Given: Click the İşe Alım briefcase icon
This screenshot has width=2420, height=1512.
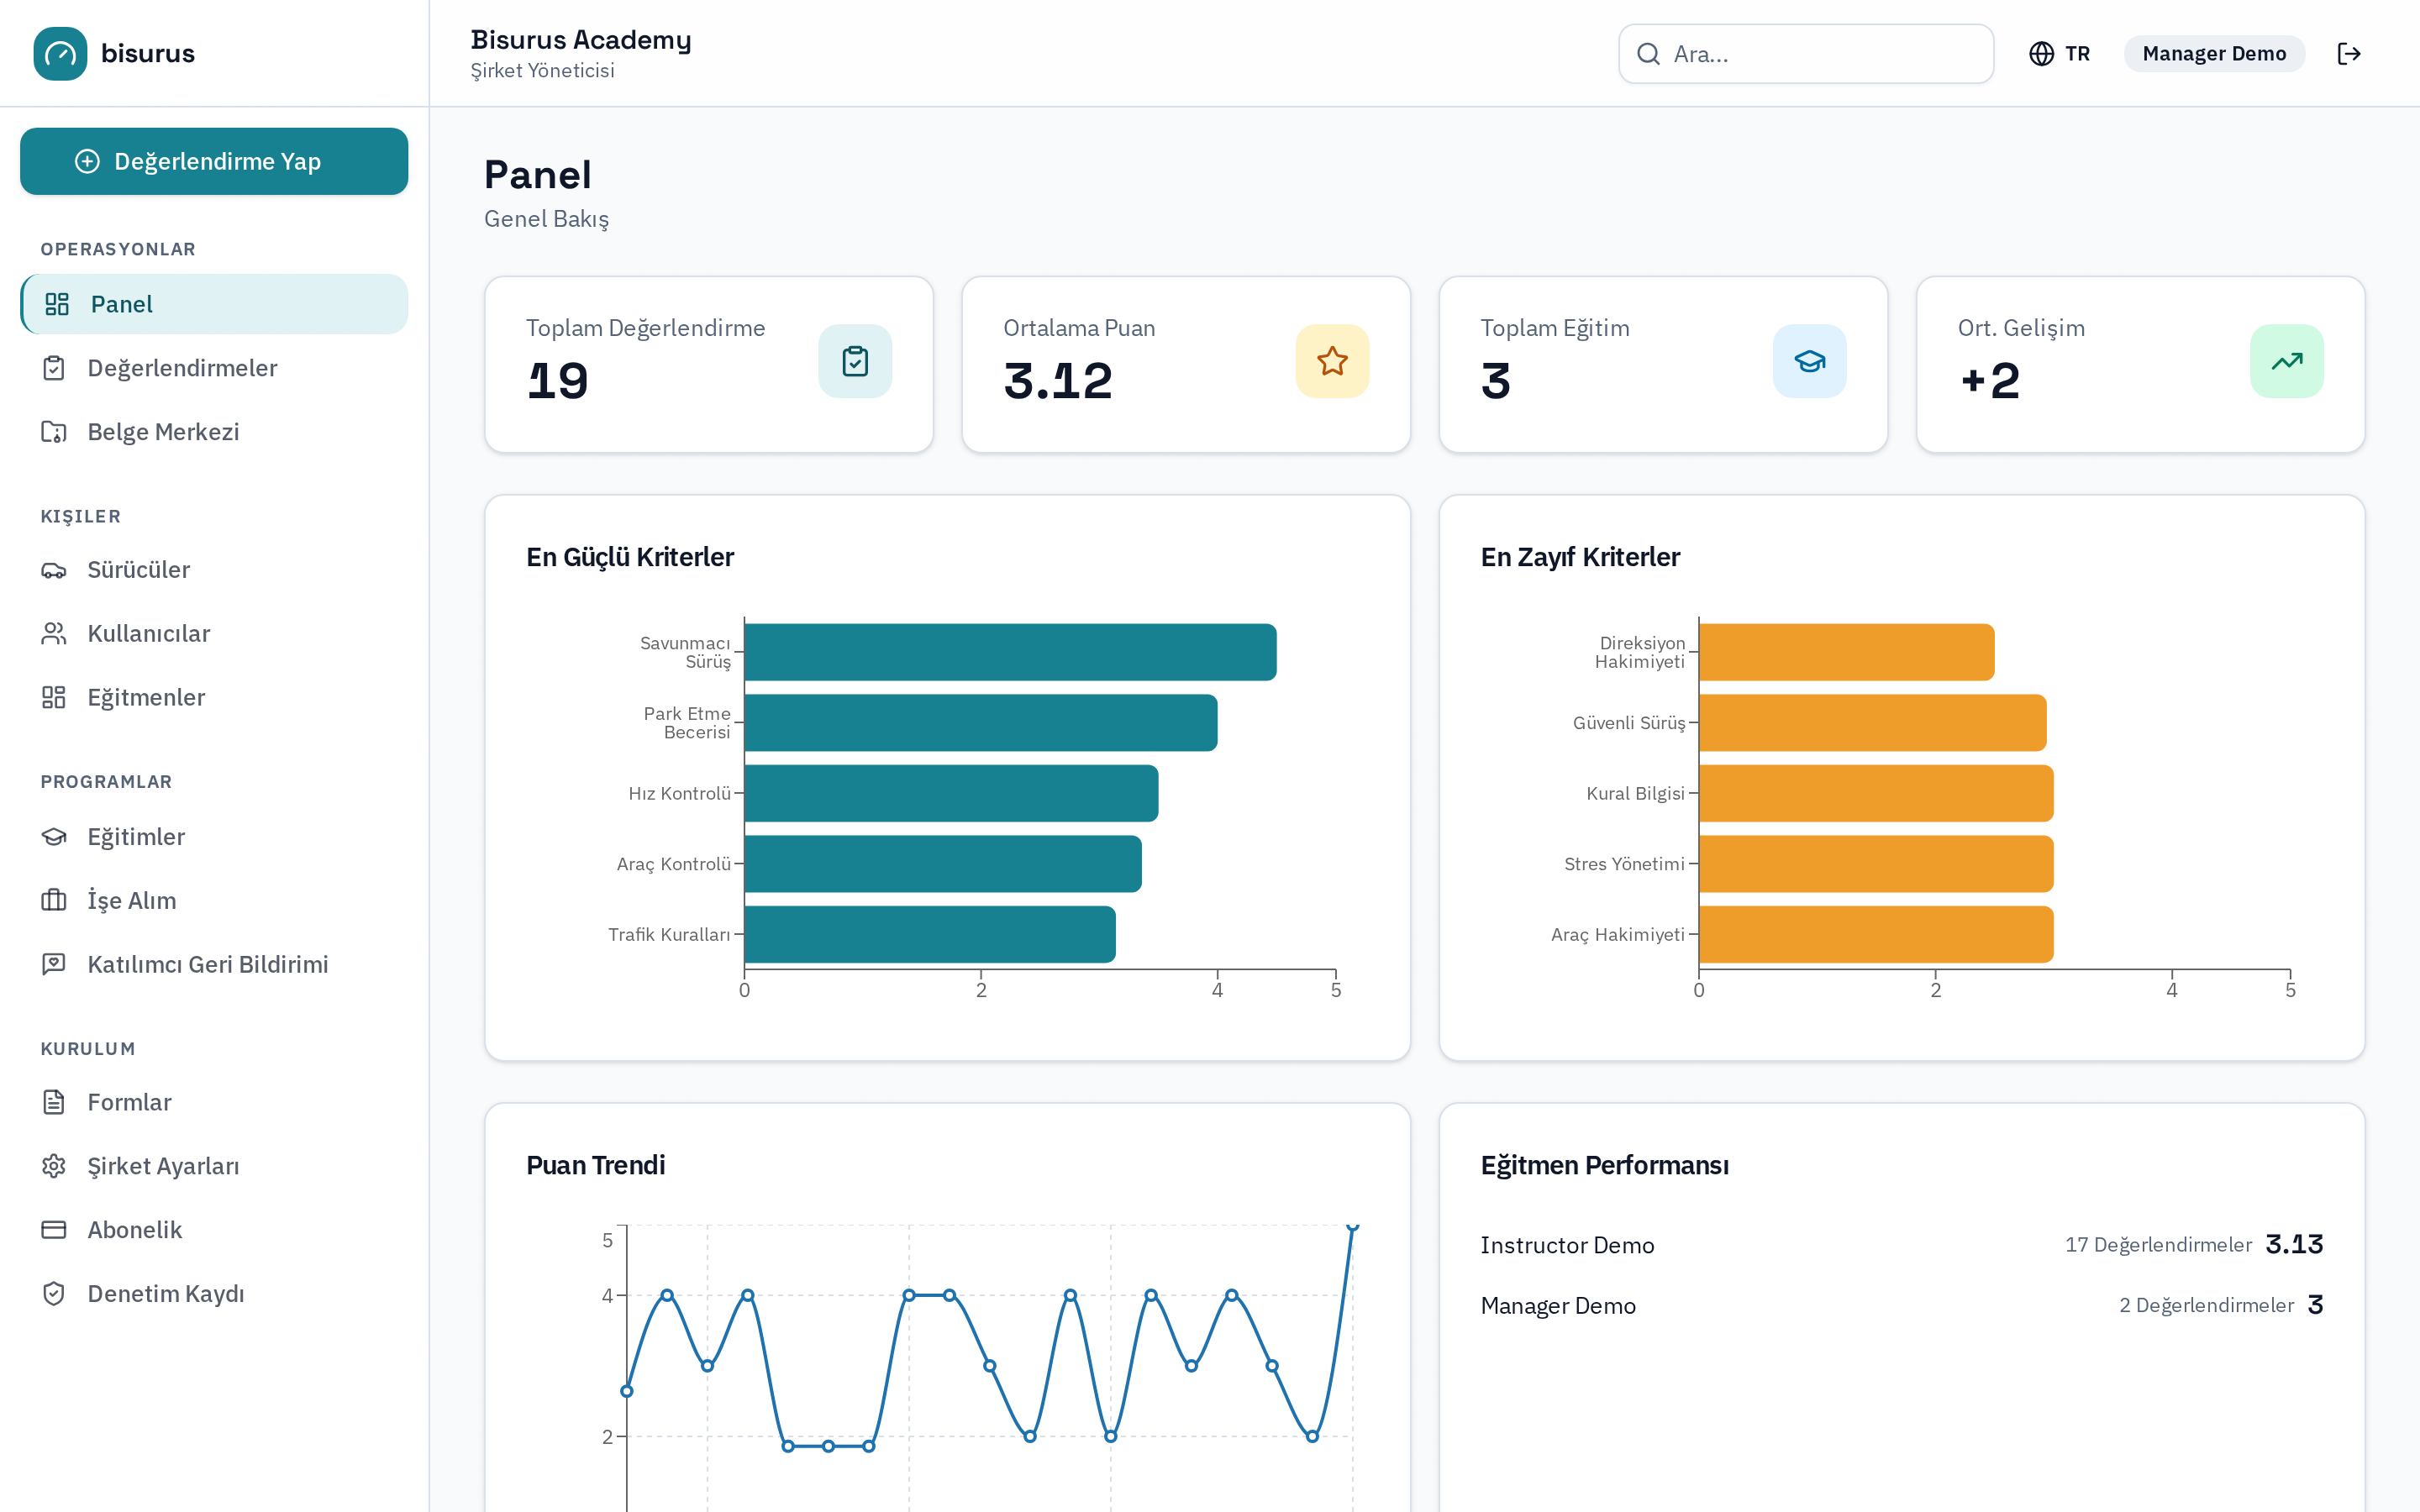Looking at the screenshot, I should [x=54, y=900].
